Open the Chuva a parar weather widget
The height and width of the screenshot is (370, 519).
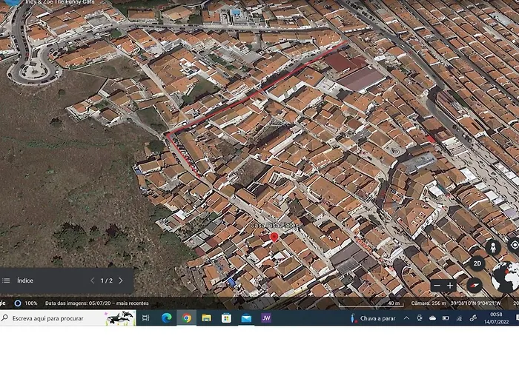click(x=373, y=318)
